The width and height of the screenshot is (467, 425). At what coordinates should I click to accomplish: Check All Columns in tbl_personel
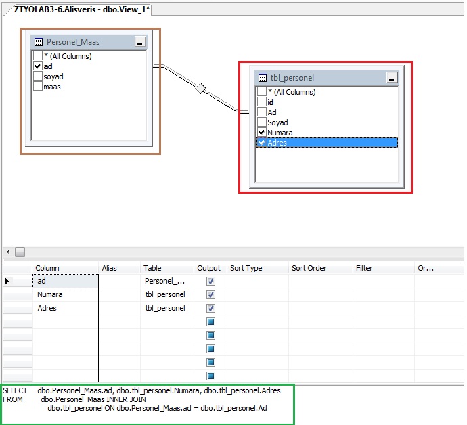coord(262,92)
